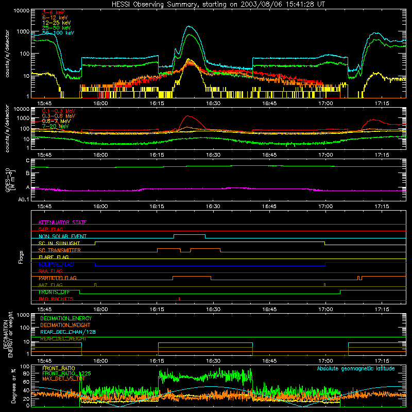
Task: Click the 12-25 keV legend label
Action: (57, 23)
